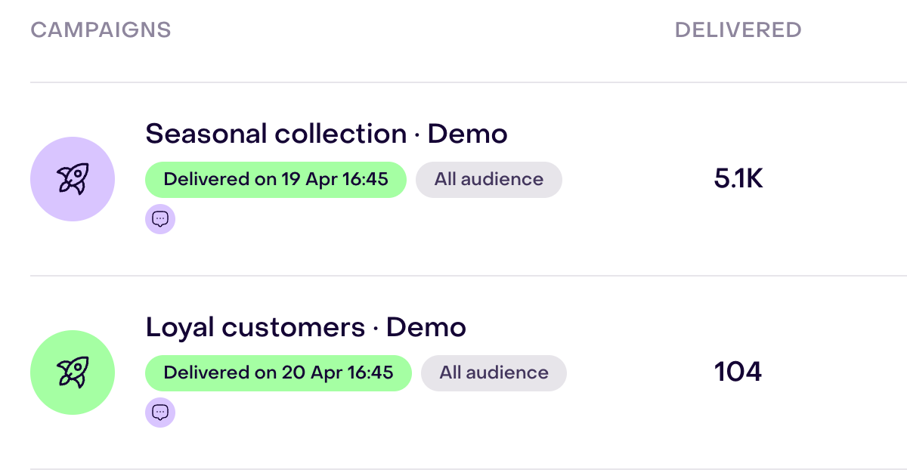Click the green rocket icon for Loyal customers

pyautogui.click(x=73, y=372)
